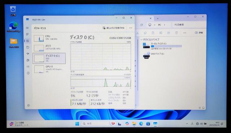Click the Share icon in File Explorer toolbar

[x=169, y=33]
